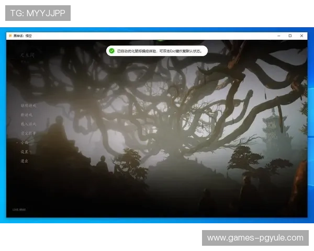
Task: Open 设置 settings from the main menu
Action: point(24,152)
